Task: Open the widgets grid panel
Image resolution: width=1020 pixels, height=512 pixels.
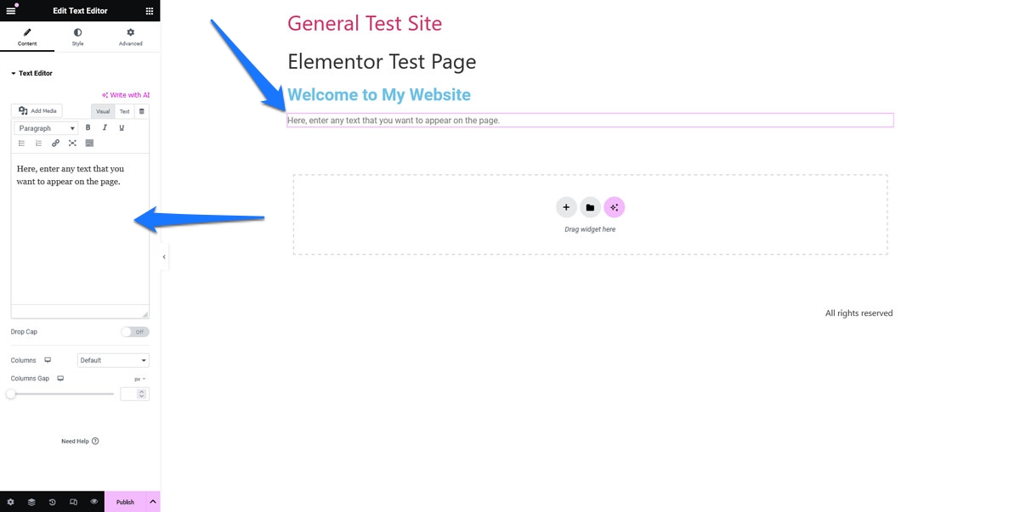Action: 150,11
